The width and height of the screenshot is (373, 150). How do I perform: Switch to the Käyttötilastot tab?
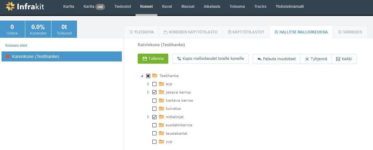coord(246,32)
